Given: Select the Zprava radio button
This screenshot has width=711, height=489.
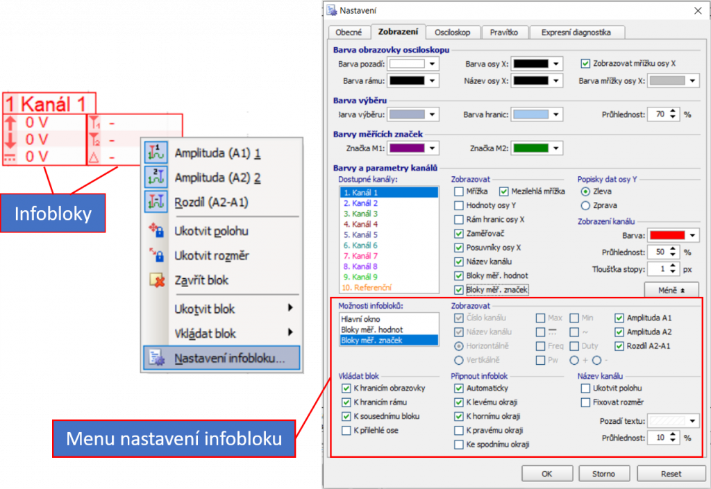Looking at the screenshot, I should pos(585,205).
